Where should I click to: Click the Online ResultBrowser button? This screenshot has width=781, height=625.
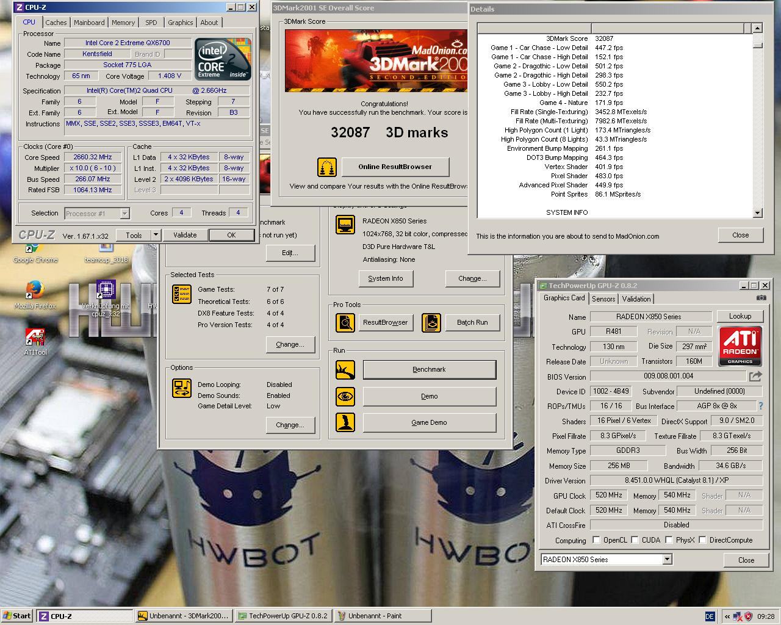(395, 167)
